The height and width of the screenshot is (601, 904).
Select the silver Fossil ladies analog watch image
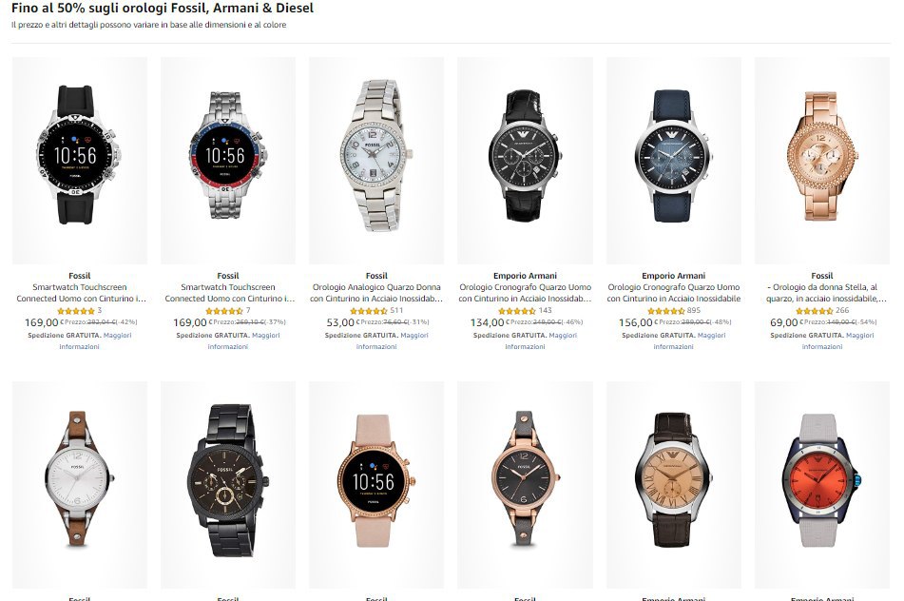pos(376,161)
